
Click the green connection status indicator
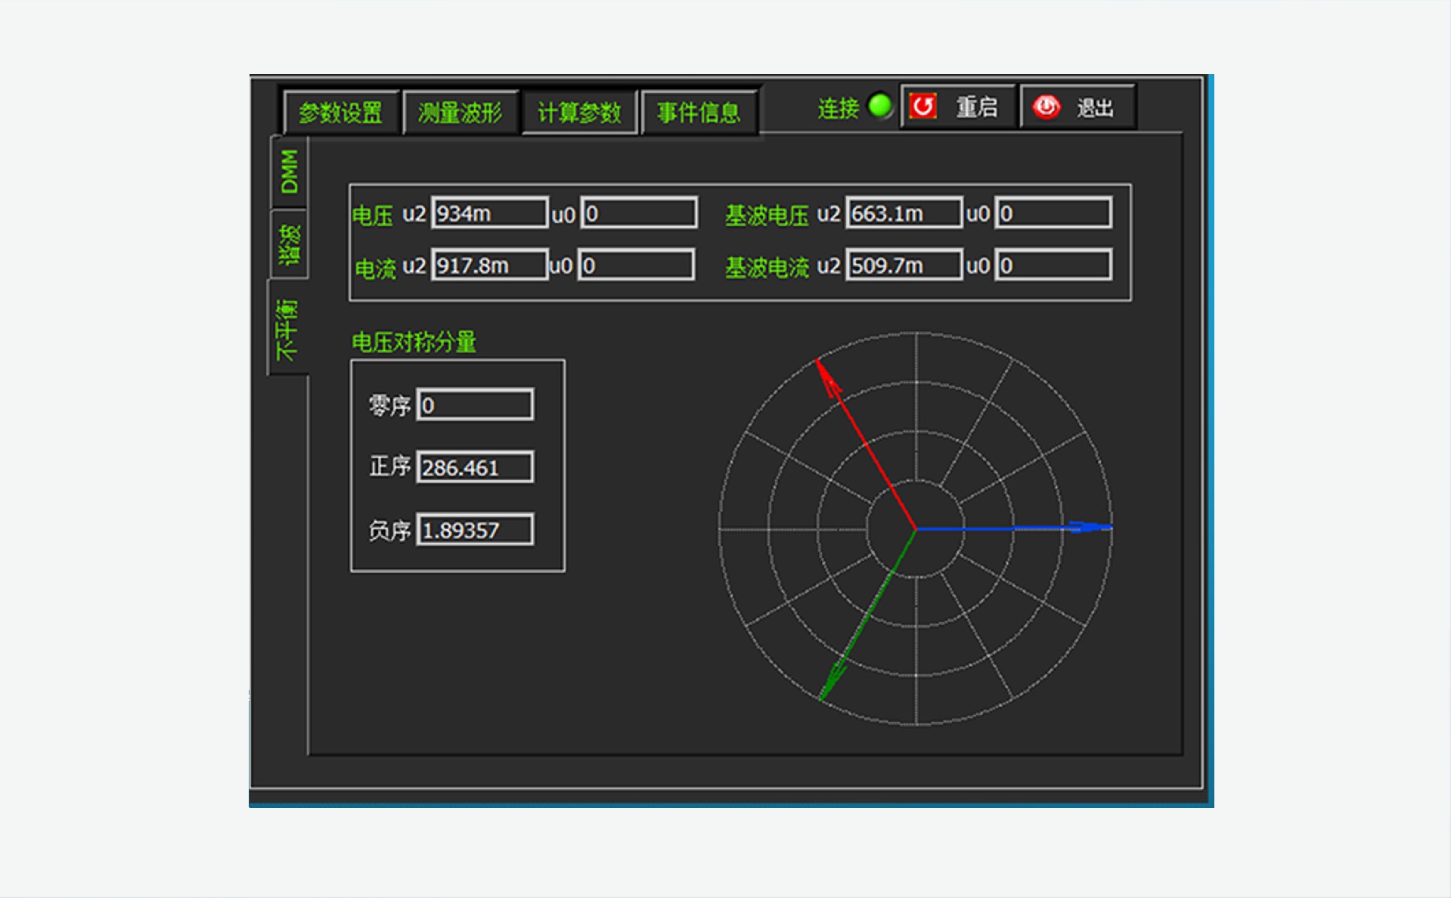(x=879, y=106)
